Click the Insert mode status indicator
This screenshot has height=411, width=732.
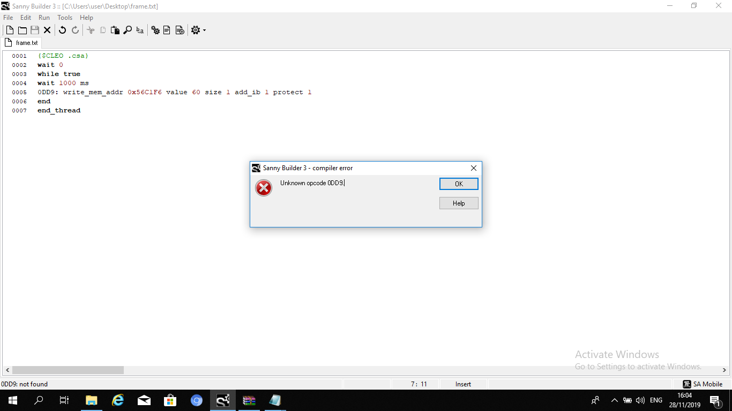[464, 384]
